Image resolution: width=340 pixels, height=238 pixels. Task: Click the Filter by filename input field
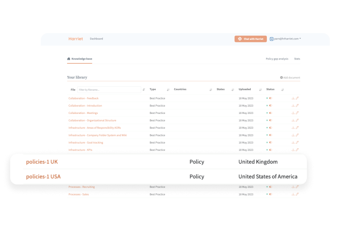coord(109,90)
